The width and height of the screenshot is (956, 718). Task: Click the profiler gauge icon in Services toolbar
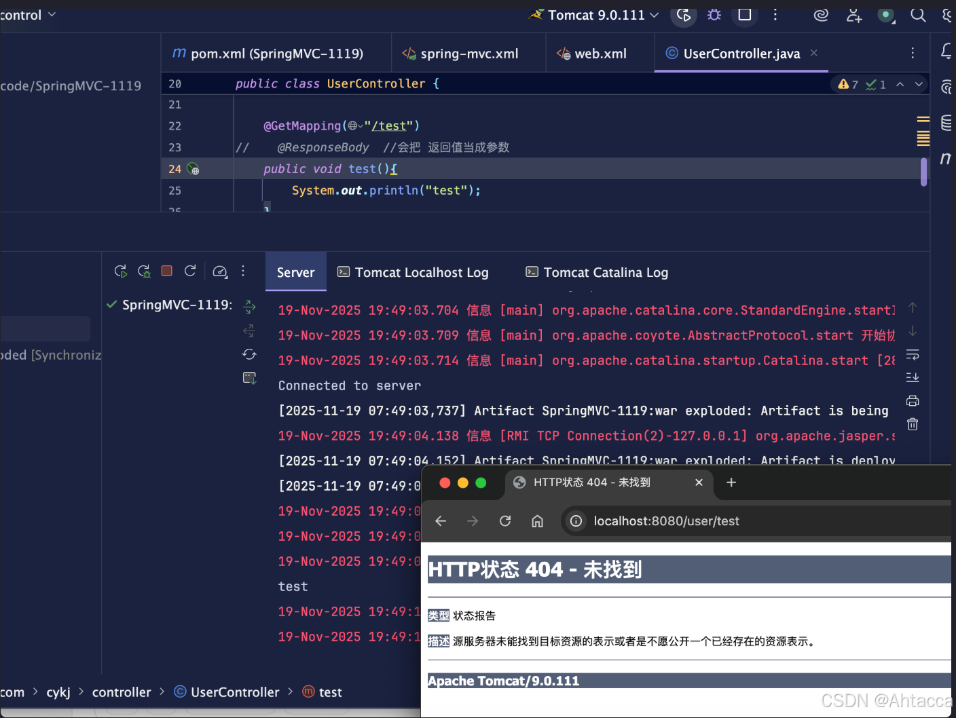(x=220, y=271)
